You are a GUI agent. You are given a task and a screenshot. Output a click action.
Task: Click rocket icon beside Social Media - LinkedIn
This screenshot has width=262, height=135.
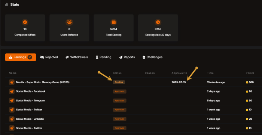(12, 119)
